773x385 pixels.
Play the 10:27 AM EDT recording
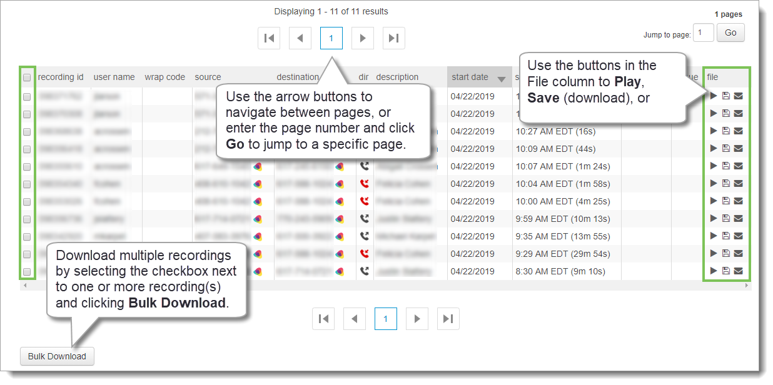click(714, 131)
